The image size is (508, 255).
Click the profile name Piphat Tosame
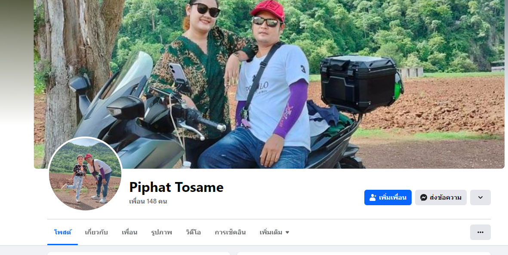pyautogui.click(x=176, y=187)
